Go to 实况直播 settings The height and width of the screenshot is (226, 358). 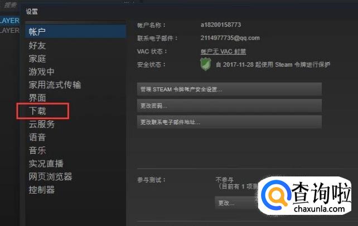click(x=46, y=164)
